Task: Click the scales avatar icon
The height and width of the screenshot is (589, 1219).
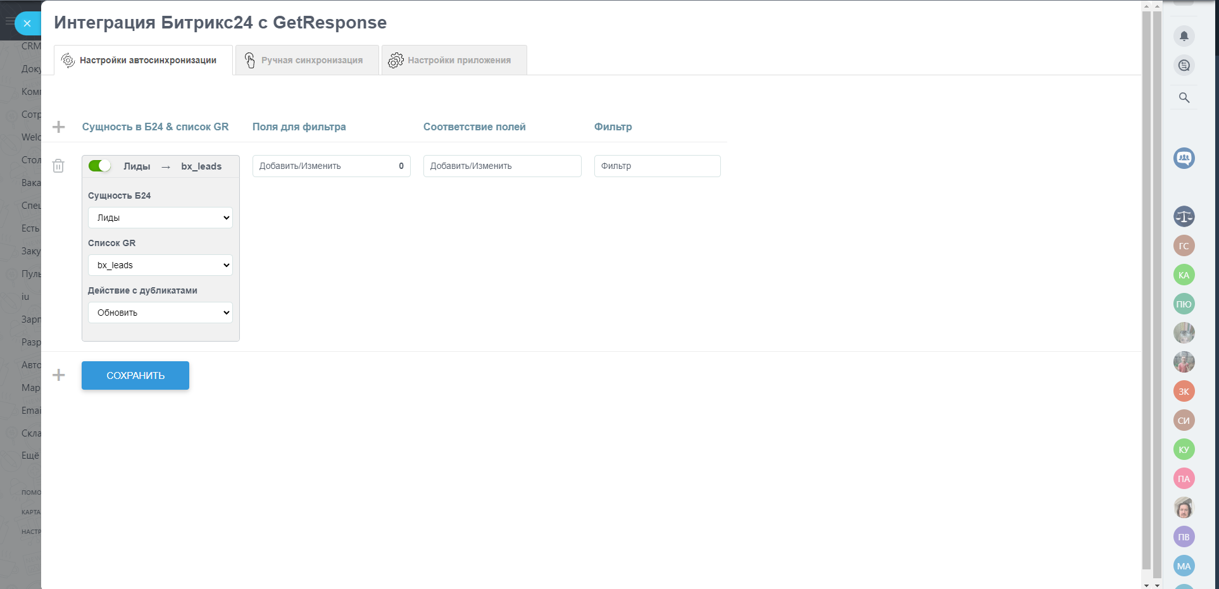Action: pyautogui.click(x=1184, y=216)
